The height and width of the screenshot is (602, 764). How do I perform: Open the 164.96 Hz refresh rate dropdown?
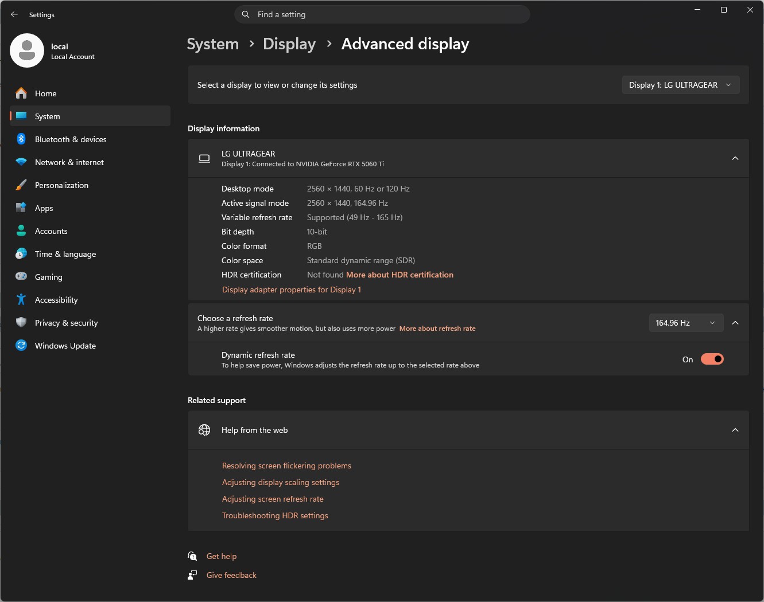click(x=685, y=323)
